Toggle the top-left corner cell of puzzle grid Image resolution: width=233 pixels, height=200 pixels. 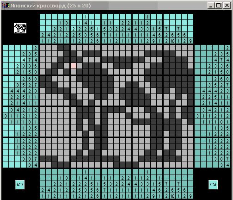coord(43,48)
